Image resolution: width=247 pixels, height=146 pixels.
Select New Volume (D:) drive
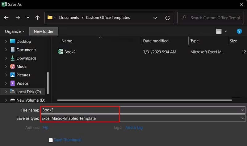[31, 100]
